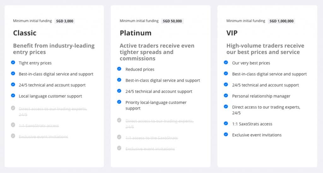Click the High-volume traders receive best prices subtitle
Image resolution: width=323 pixels, height=173 pixels.
coord(265,49)
